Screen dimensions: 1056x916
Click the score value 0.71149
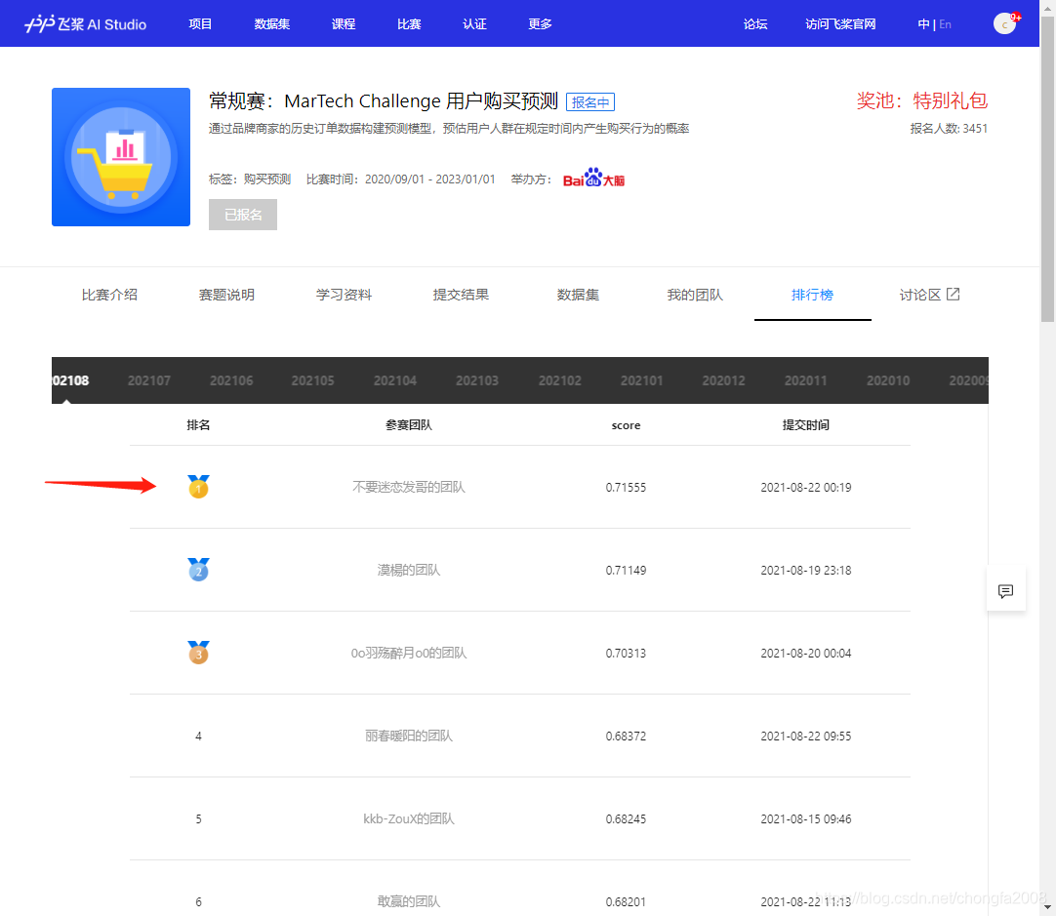[626, 570]
